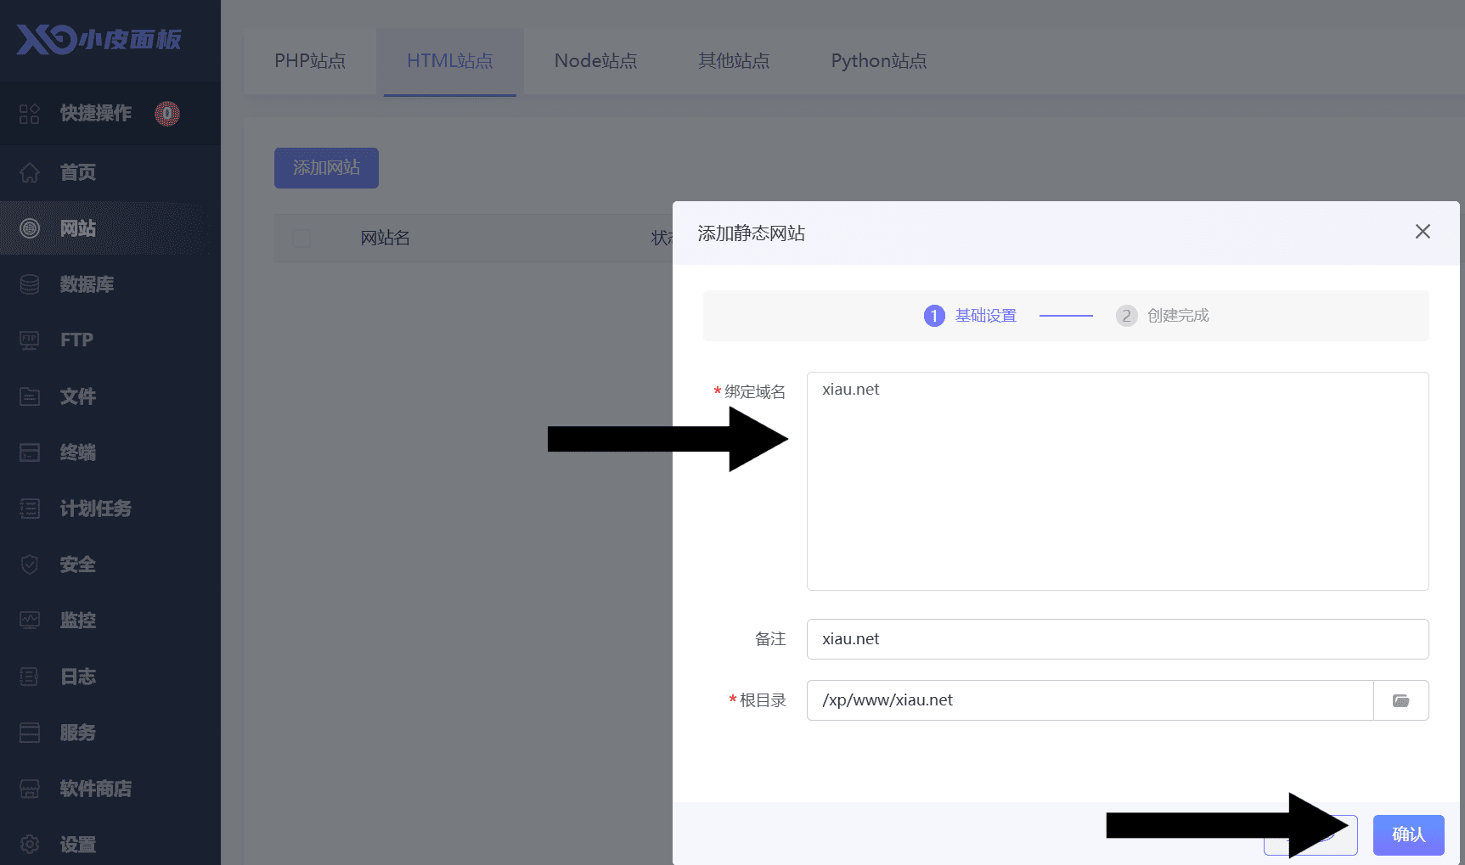Image resolution: width=1465 pixels, height=865 pixels.
Task: Open the database icon in sidebar
Action: [x=30, y=284]
